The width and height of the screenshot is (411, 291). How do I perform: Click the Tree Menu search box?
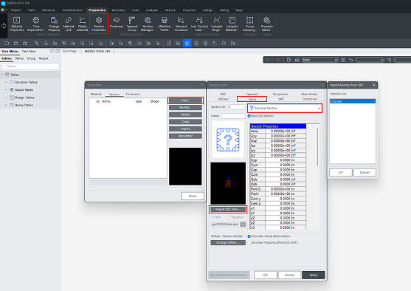tap(30, 66)
